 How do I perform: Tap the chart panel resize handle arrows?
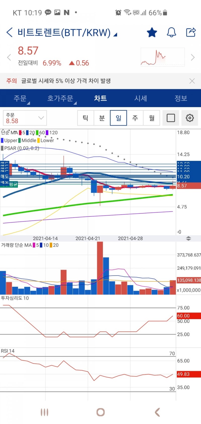click(188, 238)
